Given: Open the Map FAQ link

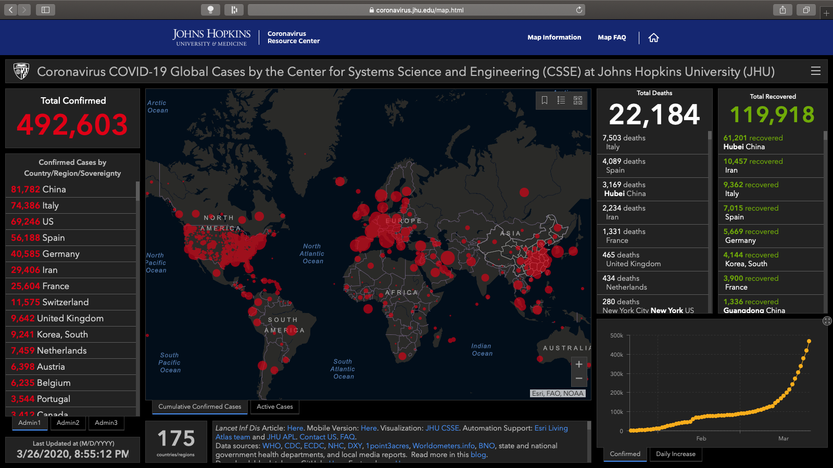Looking at the screenshot, I should [612, 37].
